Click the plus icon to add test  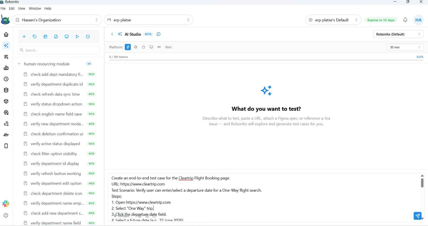24,37
